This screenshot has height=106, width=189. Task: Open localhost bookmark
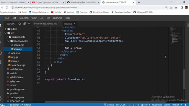(x=69, y=12)
